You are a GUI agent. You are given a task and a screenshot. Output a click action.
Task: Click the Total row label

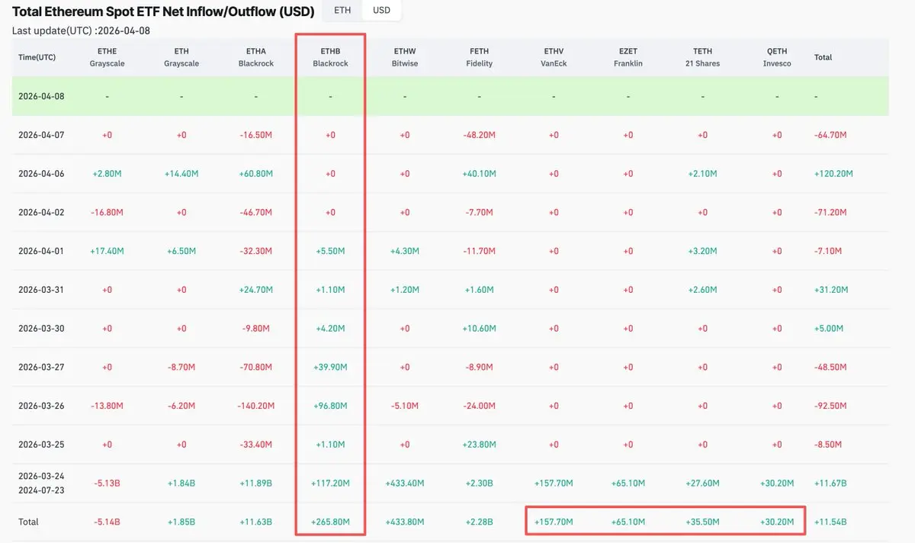pyautogui.click(x=28, y=522)
